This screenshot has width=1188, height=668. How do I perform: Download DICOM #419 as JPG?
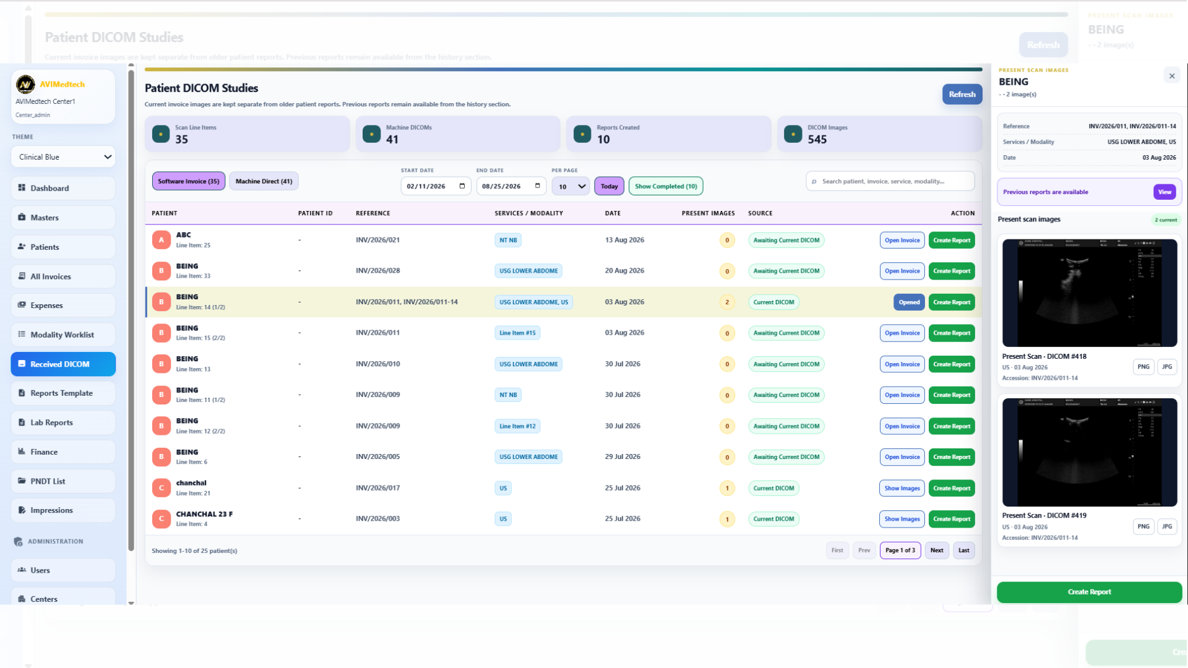tap(1167, 527)
